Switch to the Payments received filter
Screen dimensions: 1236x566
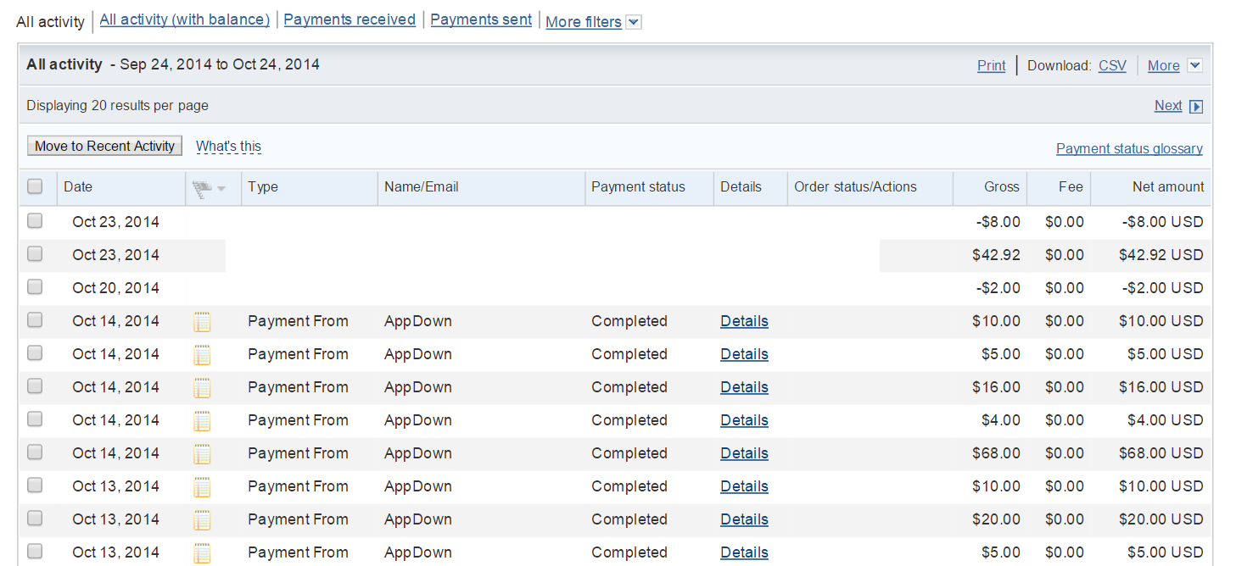coord(350,19)
